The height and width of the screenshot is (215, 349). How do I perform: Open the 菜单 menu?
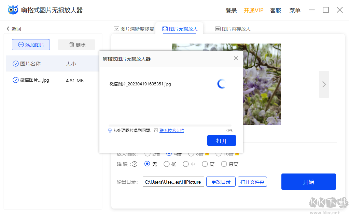[x=295, y=10]
